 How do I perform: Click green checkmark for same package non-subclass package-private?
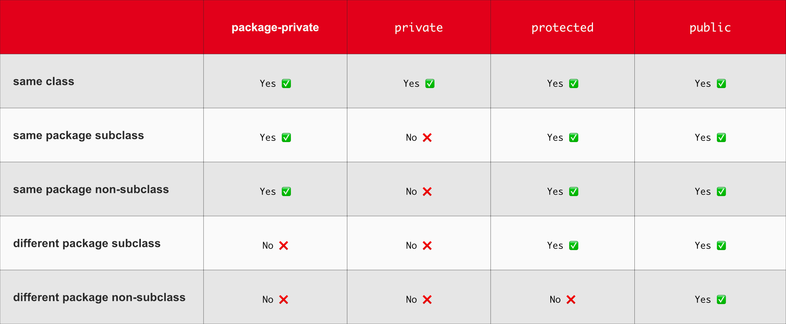click(286, 191)
